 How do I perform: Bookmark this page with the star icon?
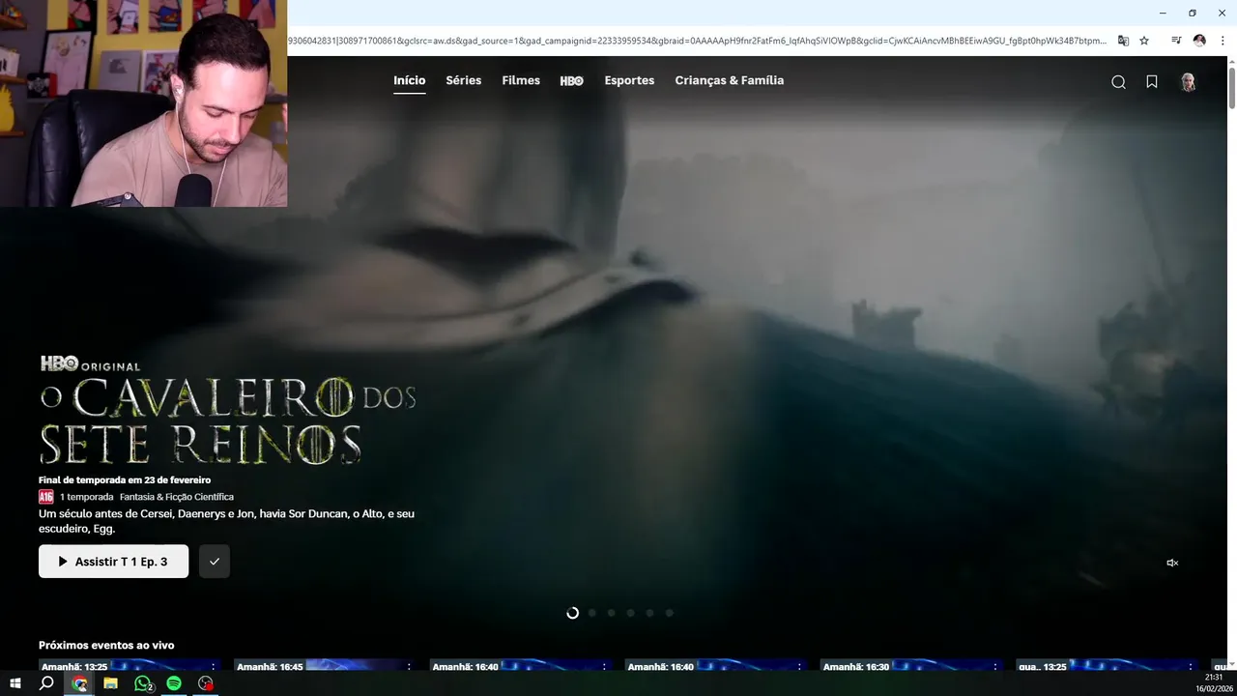point(1144,41)
